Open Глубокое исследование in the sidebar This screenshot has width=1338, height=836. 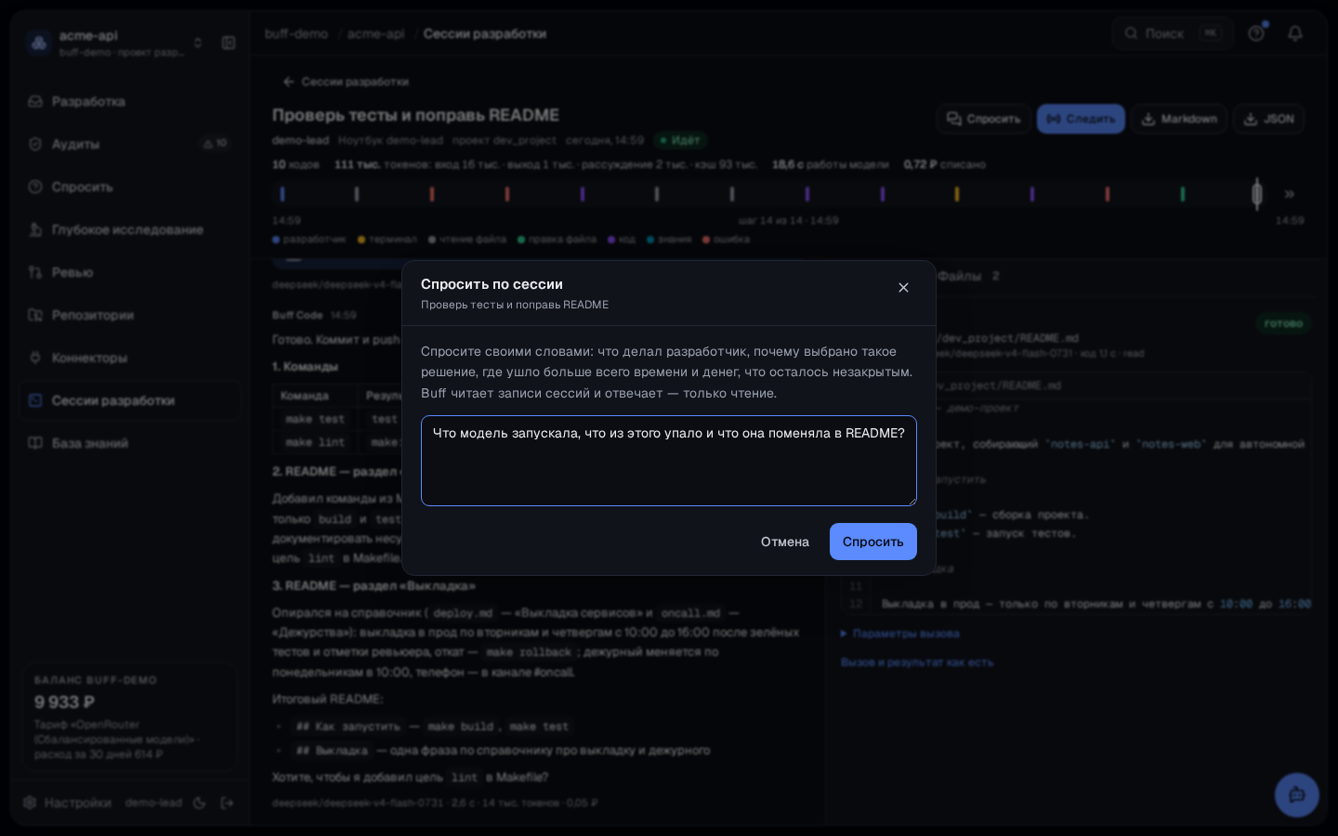coord(129,229)
